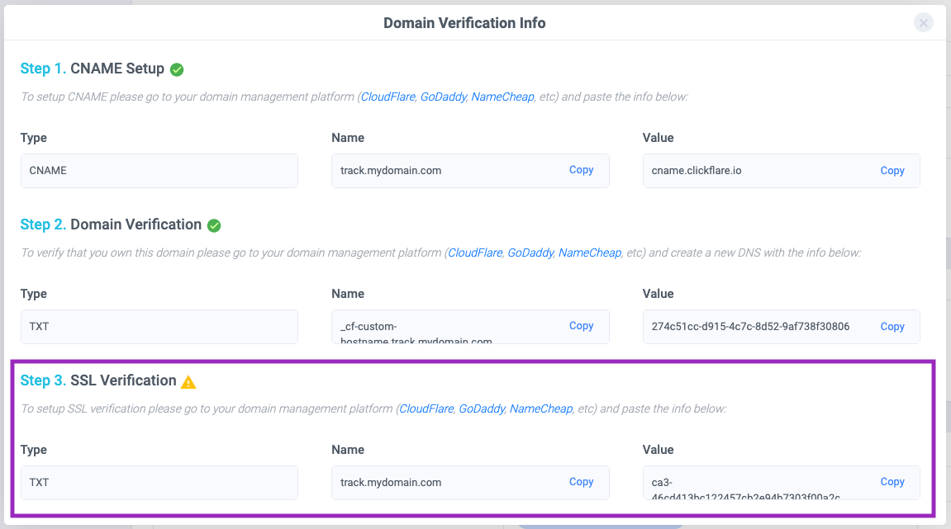Click the Step 3 track.mydomain.com name text
Screen dimensions: 951x529
click(391, 483)
